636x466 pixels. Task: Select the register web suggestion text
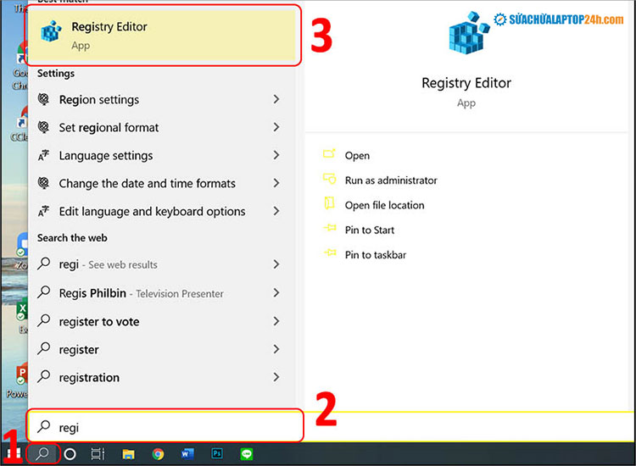(79, 350)
